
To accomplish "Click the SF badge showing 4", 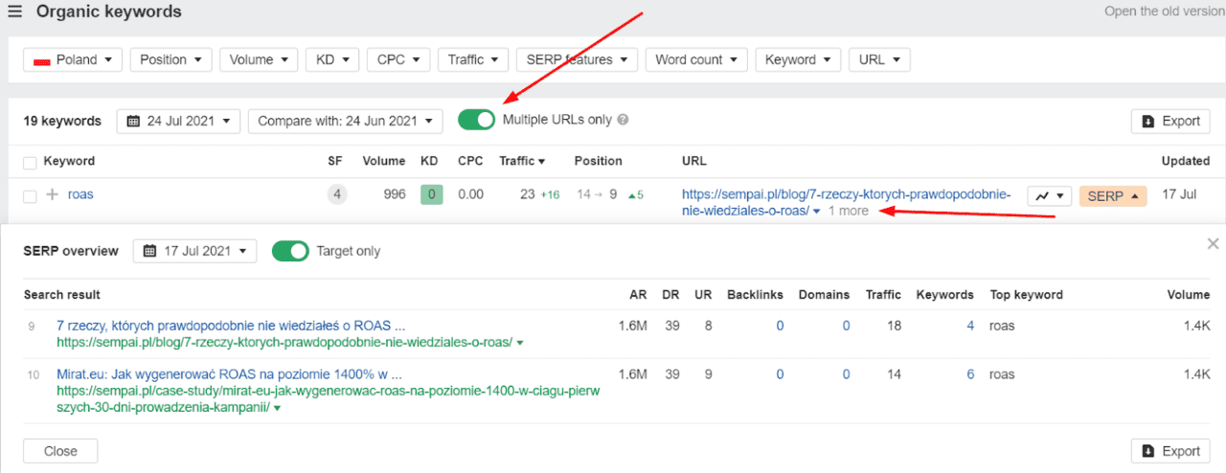I will [x=336, y=194].
